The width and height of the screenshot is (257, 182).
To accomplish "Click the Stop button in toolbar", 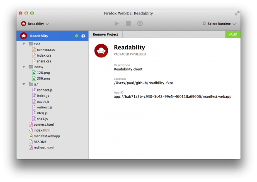I will [128, 24].
